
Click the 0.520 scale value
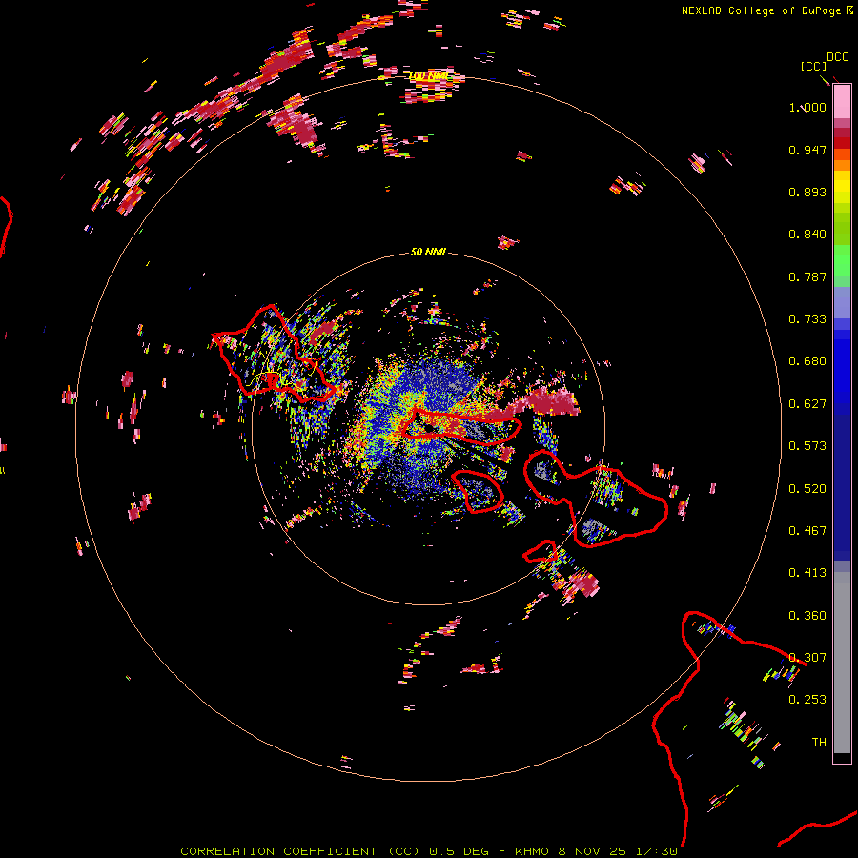click(807, 489)
